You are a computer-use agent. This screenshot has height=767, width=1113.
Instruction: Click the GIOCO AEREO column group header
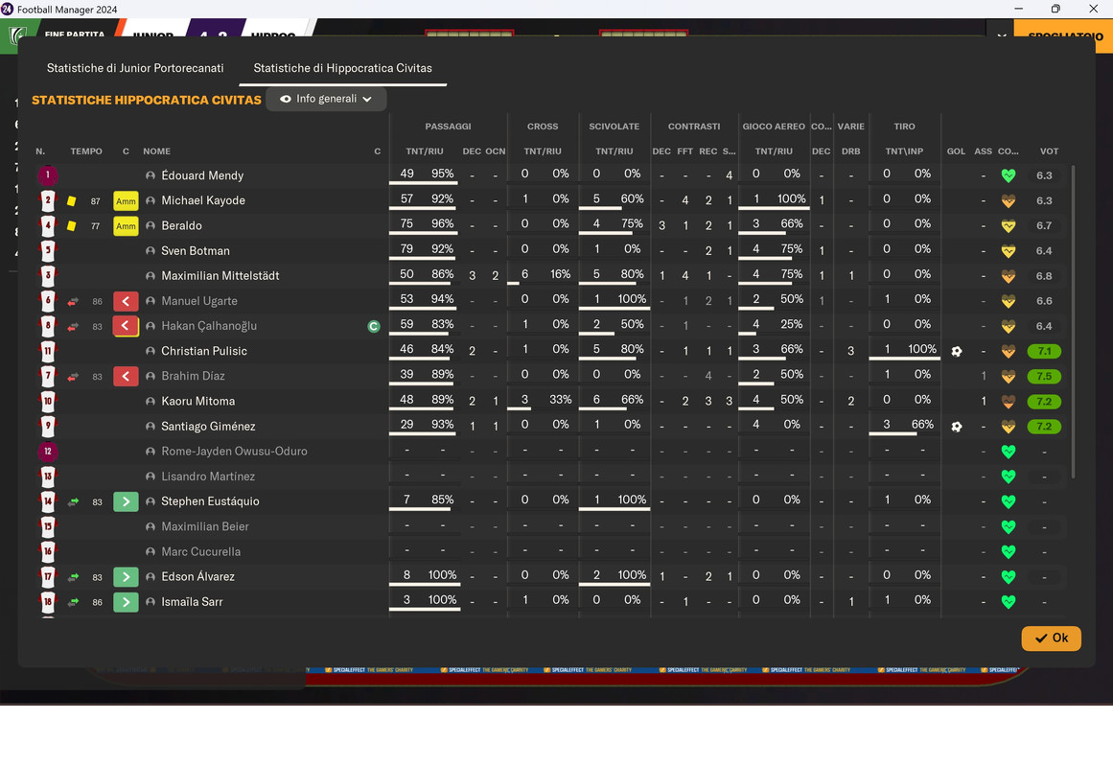[x=773, y=127]
